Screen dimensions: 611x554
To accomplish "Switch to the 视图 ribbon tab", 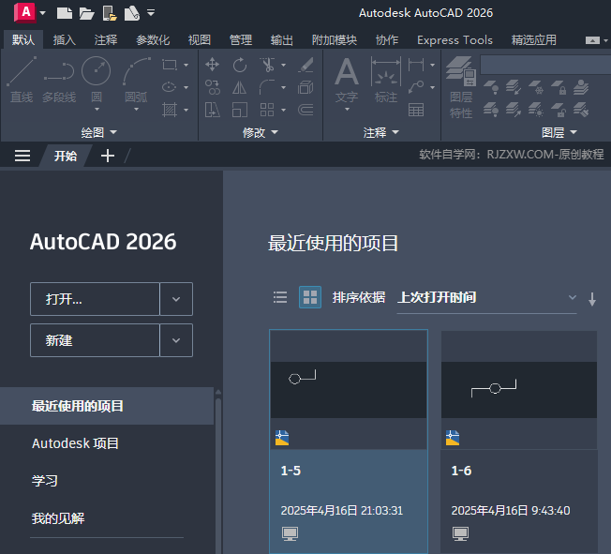I will click(x=199, y=39).
